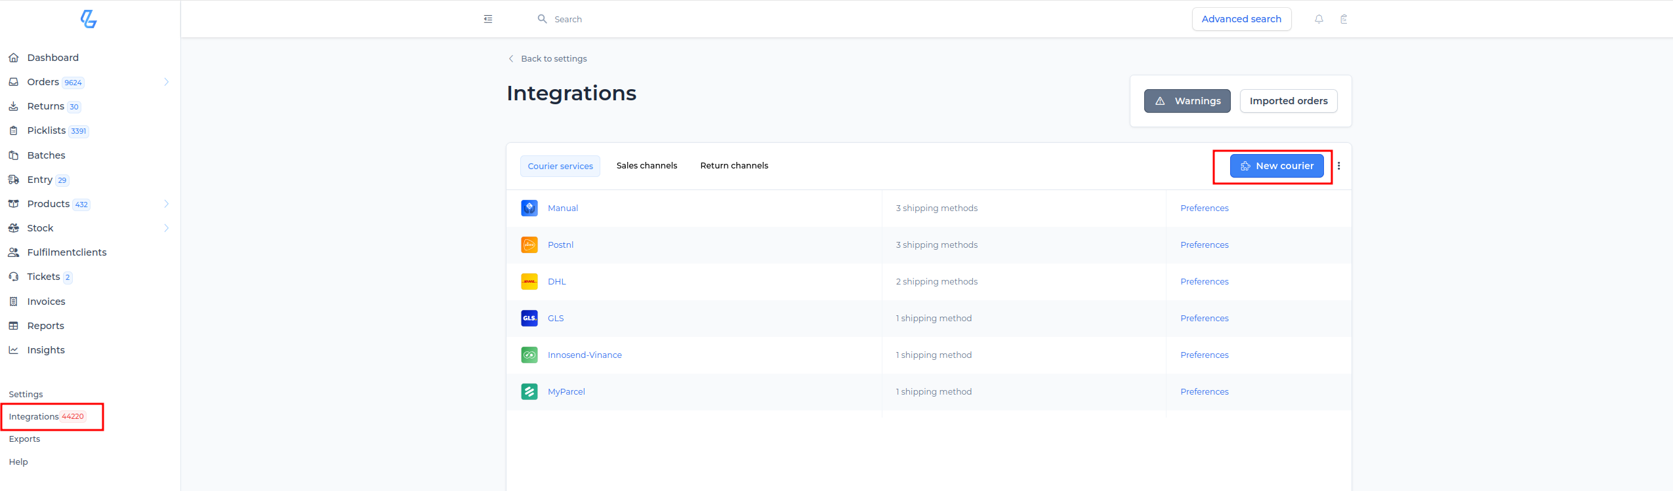Screen dimensions: 1673x491
Task: Click the clipboard icon beside the bell
Action: (1344, 19)
